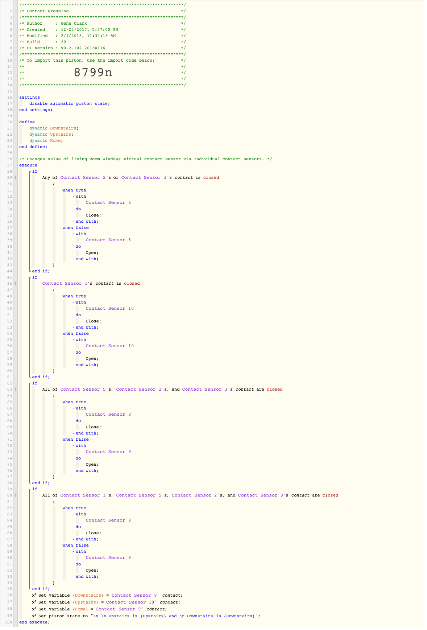Click 'end settings;' on line 18

click(x=36, y=110)
